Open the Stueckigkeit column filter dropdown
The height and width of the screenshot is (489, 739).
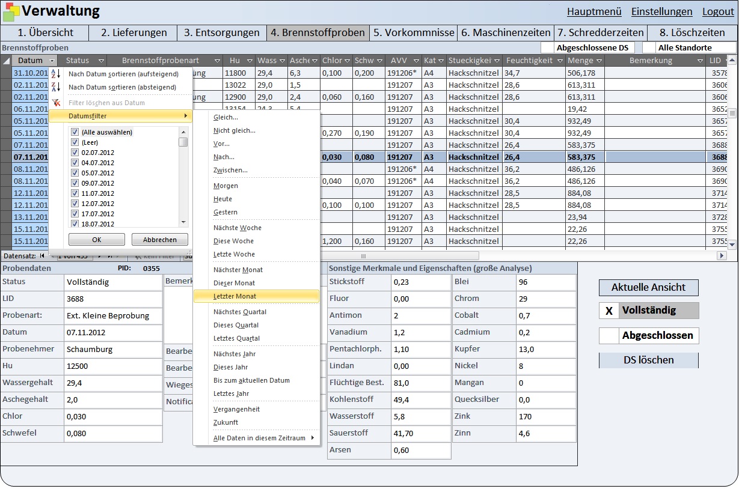tap(497, 61)
